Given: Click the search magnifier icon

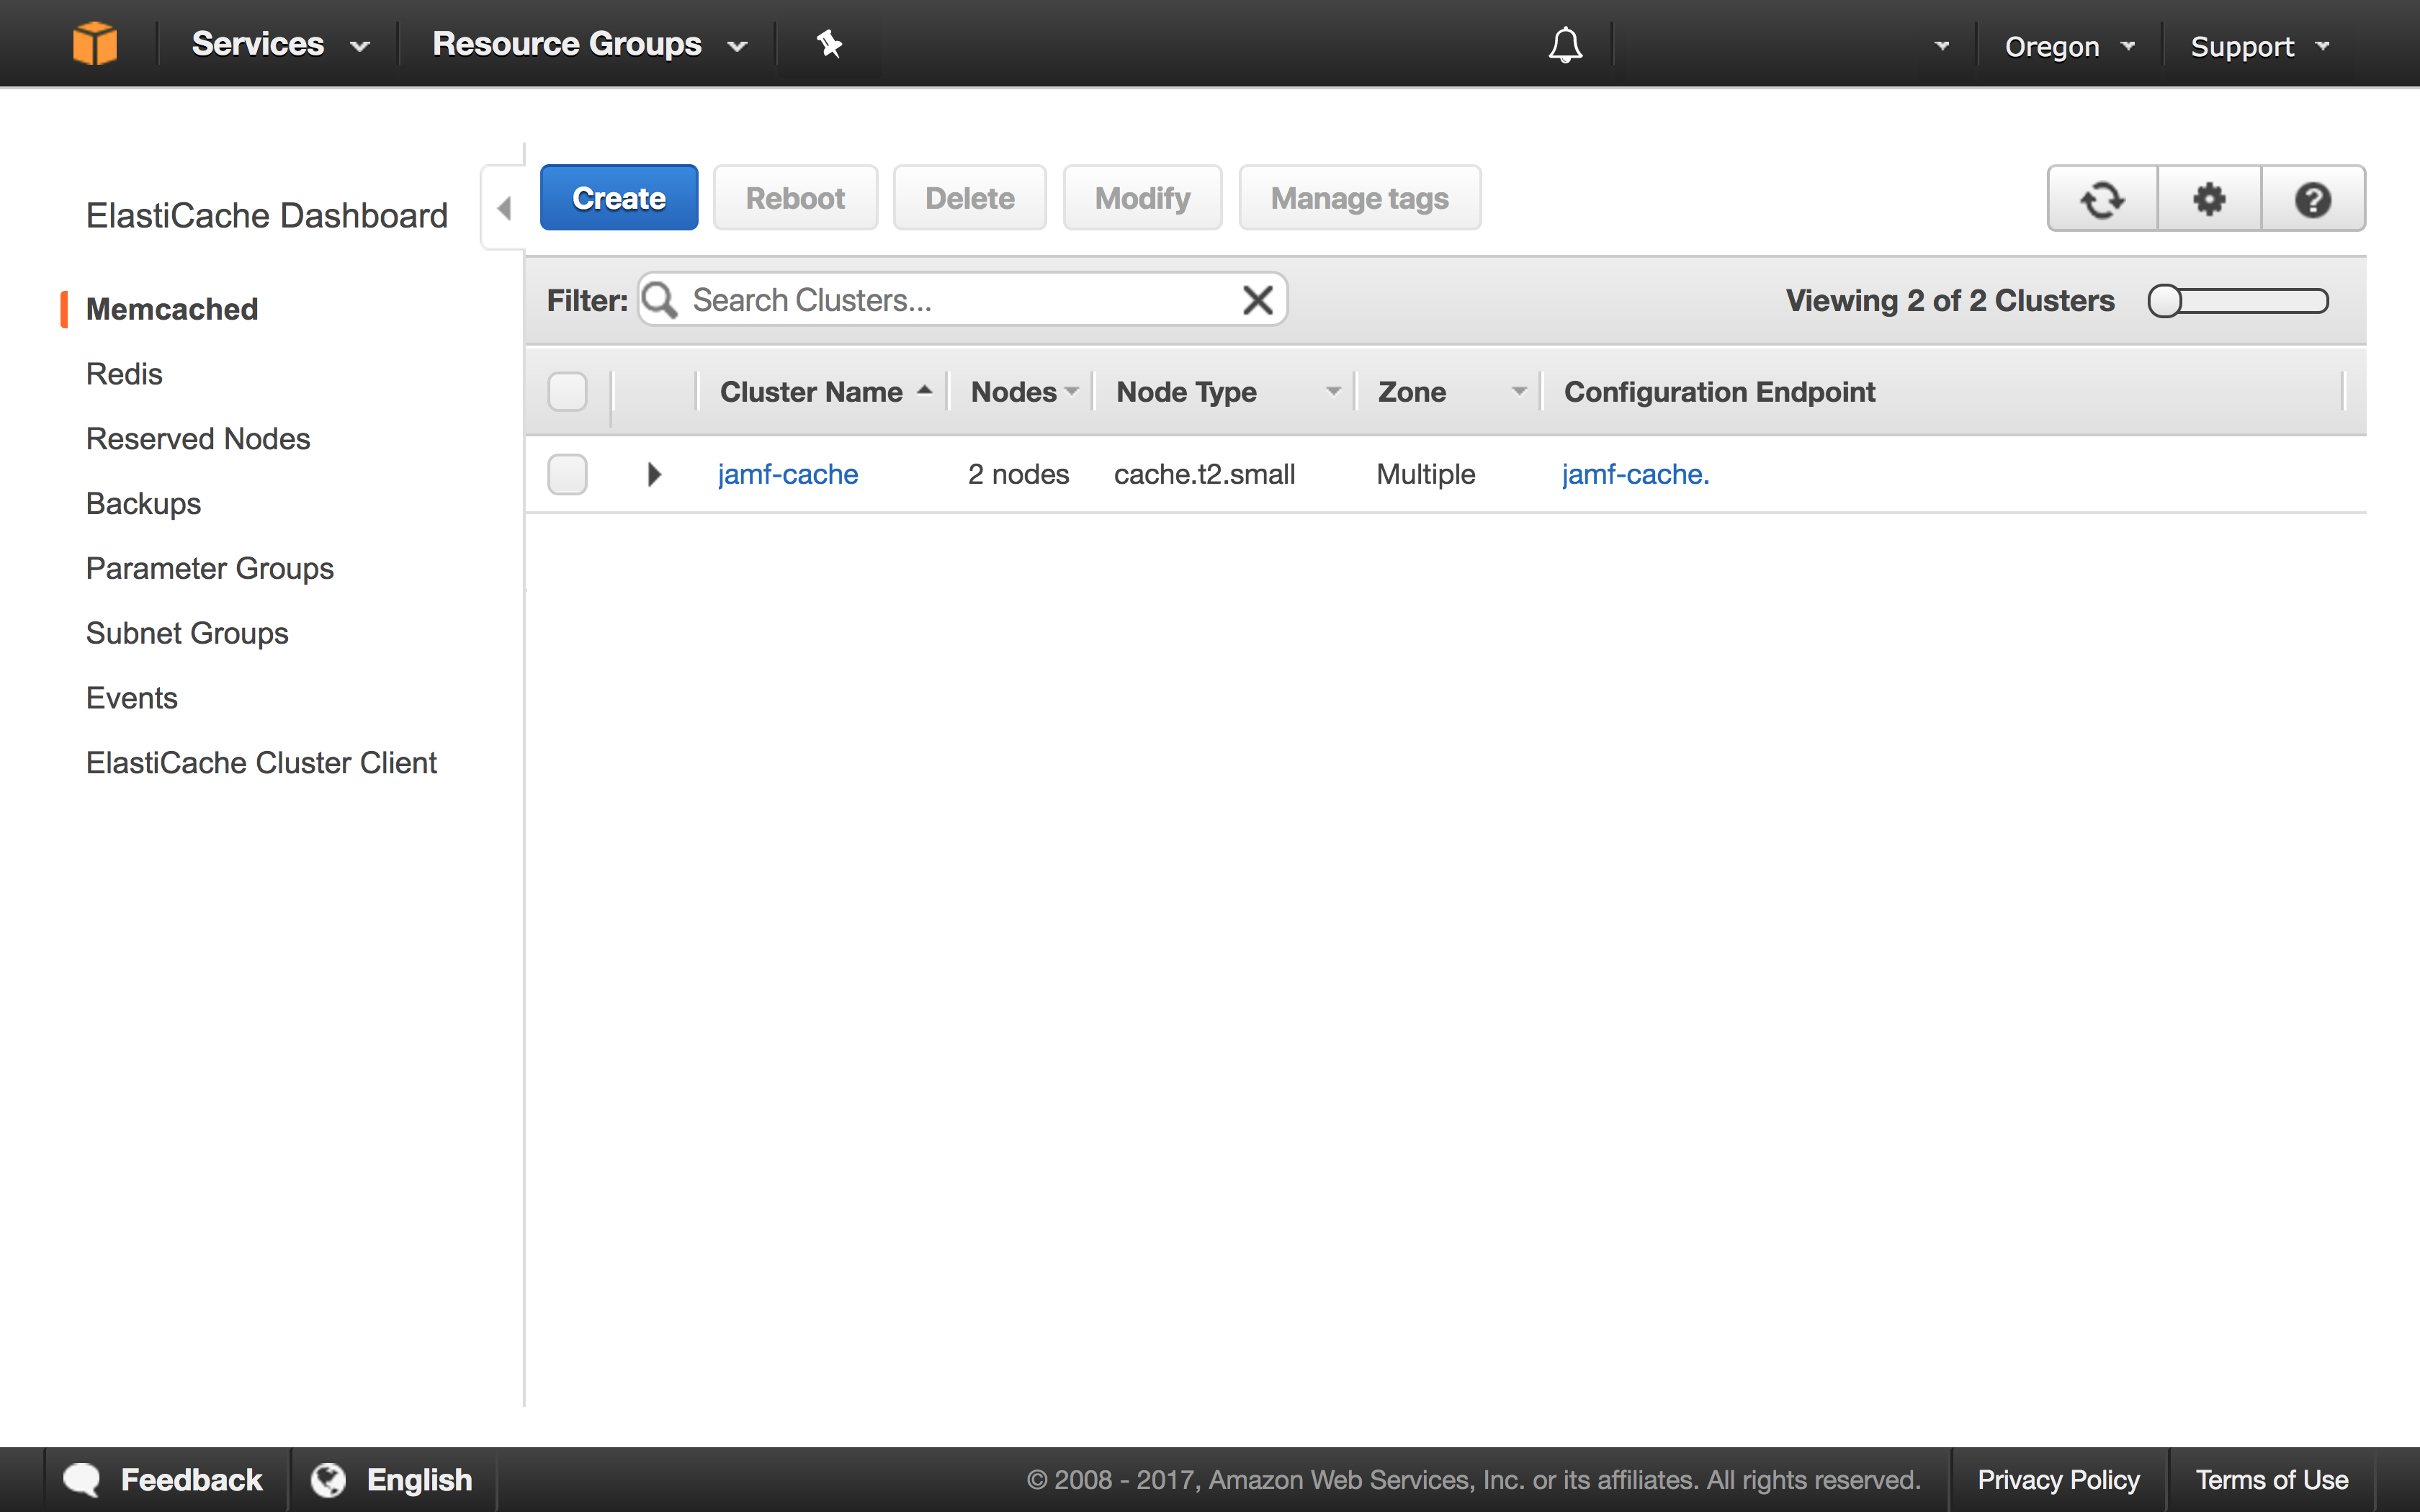Looking at the screenshot, I should [x=660, y=300].
